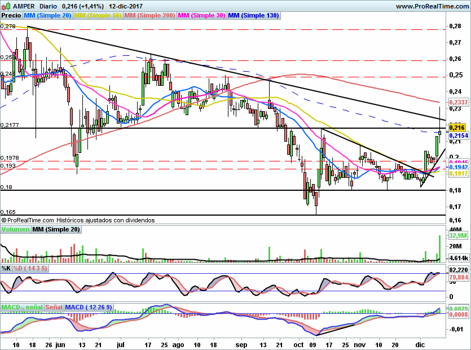This screenshot has width=471, height=350.
Task: Click the red MM (Simple 200) label
Action: (x=149, y=16)
